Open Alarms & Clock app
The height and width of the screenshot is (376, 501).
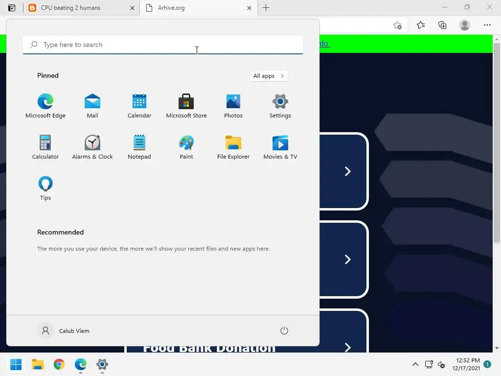coord(92,147)
